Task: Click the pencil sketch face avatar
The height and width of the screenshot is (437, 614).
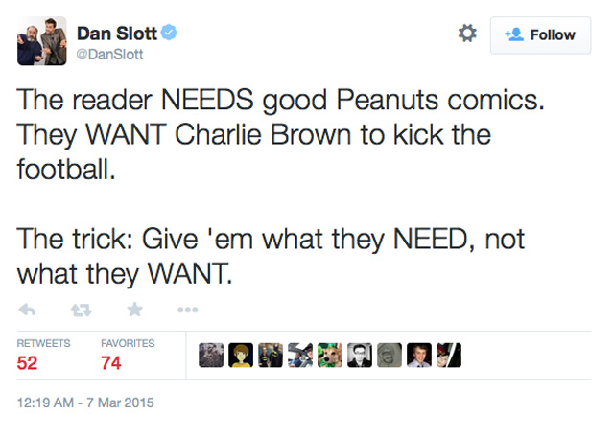Action: [389, 356]
